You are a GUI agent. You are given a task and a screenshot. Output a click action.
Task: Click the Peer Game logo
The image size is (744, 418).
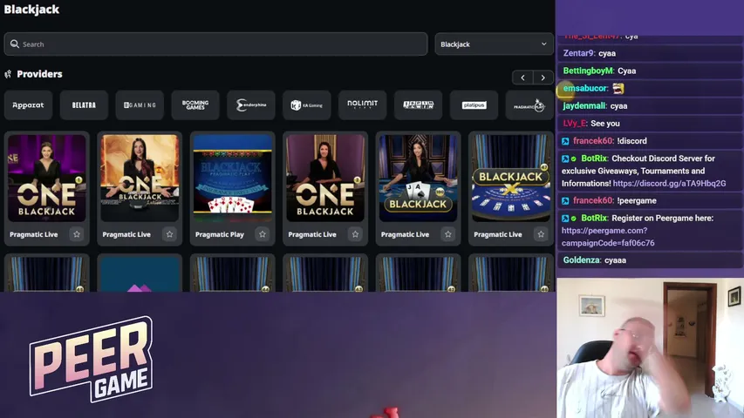point(91,360)
